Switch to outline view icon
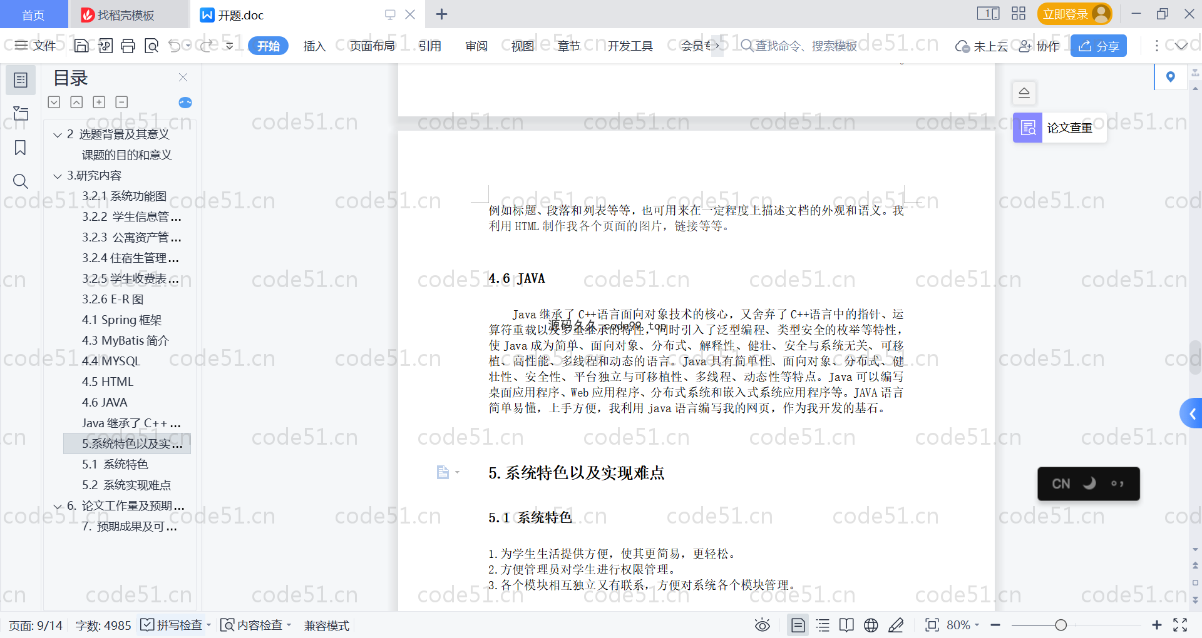Viewport: 1202px width, 638px height. click(823, 625)
